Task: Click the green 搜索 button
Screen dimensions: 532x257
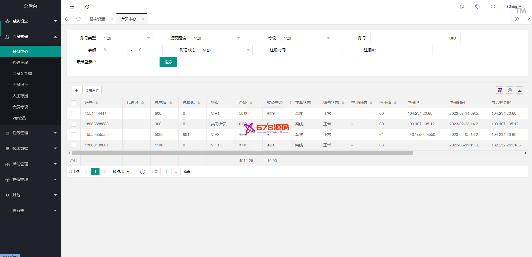Action: [168, 62]
